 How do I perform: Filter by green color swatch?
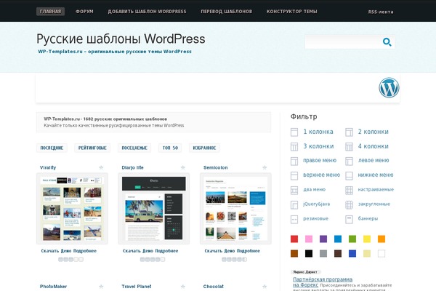click(352, 239)
